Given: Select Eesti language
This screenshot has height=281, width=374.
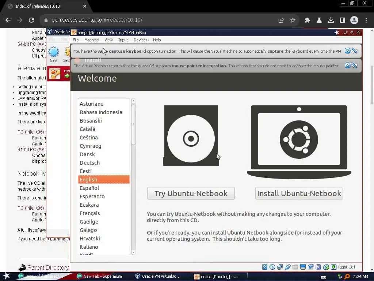Looking at the screenshot, I should pyautogui.click(x=104, y=171).
